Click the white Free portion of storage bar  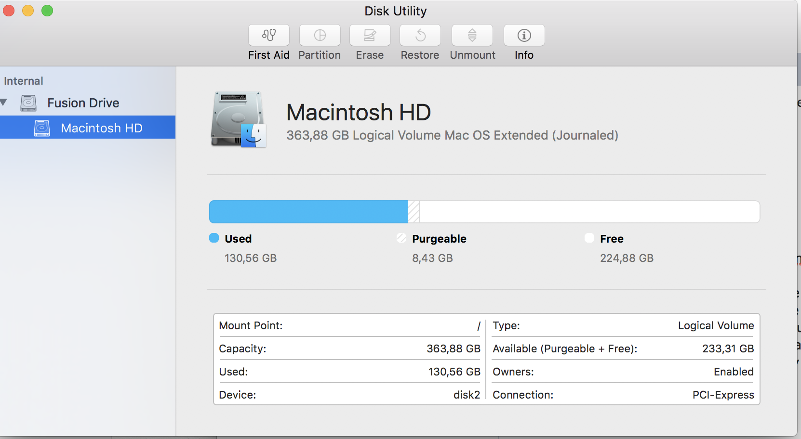pos(590,212)
